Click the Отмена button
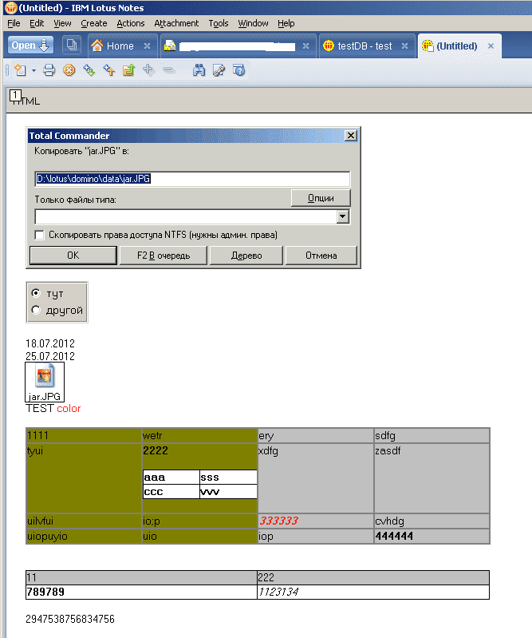The image size is (532, 638). coord(321,256)
